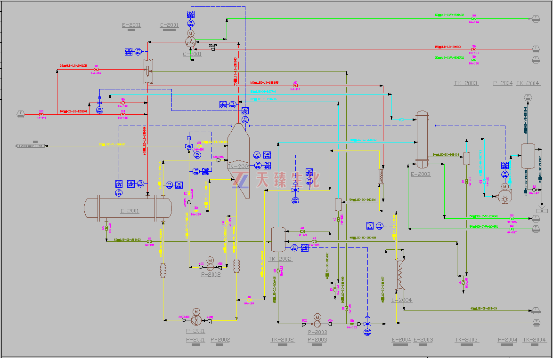
Task: Click the E-2003 vertical column
Action: [422, 140]
